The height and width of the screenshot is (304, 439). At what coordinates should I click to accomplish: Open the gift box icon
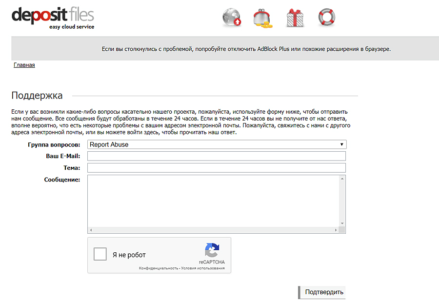coord(295,18)
